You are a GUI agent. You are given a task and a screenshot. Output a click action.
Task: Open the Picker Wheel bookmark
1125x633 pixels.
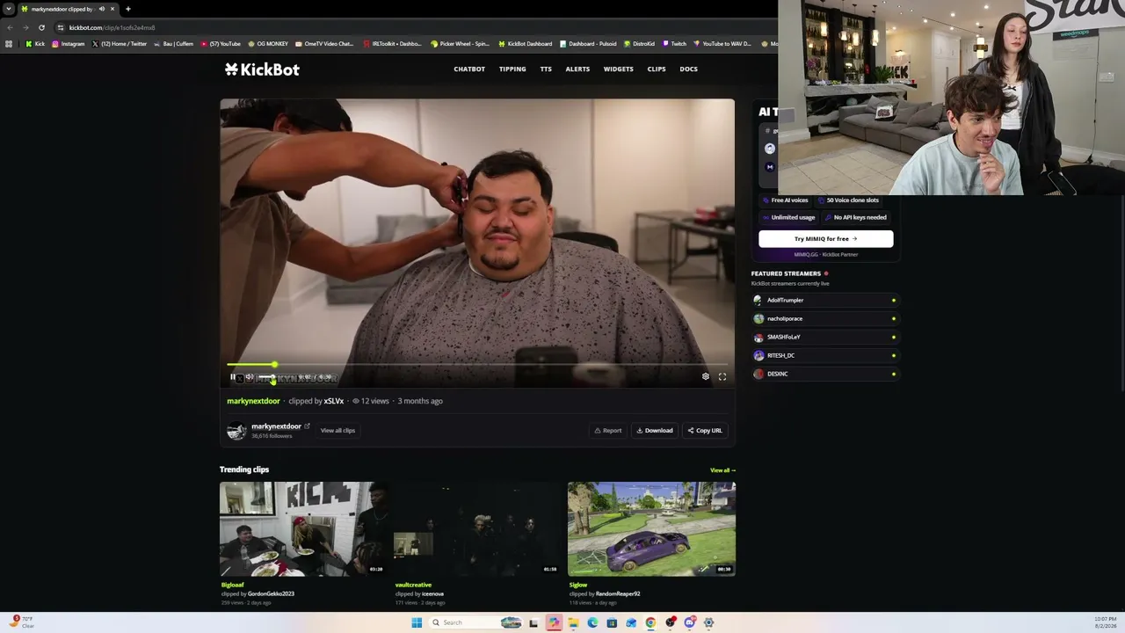(460, 44)
